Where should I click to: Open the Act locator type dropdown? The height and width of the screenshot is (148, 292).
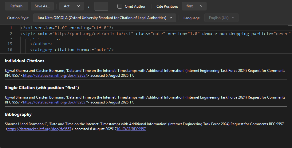coord(71,6)
